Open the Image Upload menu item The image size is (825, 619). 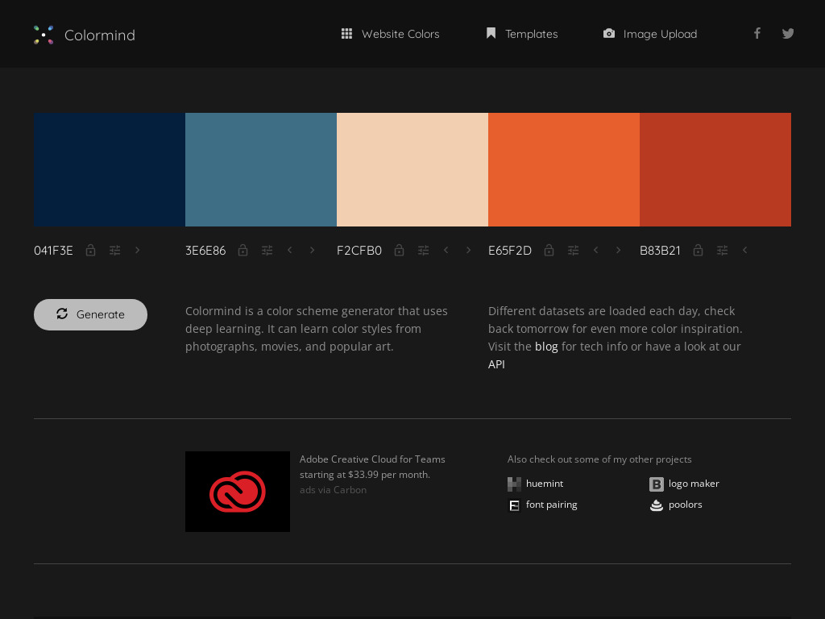pyautogui.click(x=650, y=34)
